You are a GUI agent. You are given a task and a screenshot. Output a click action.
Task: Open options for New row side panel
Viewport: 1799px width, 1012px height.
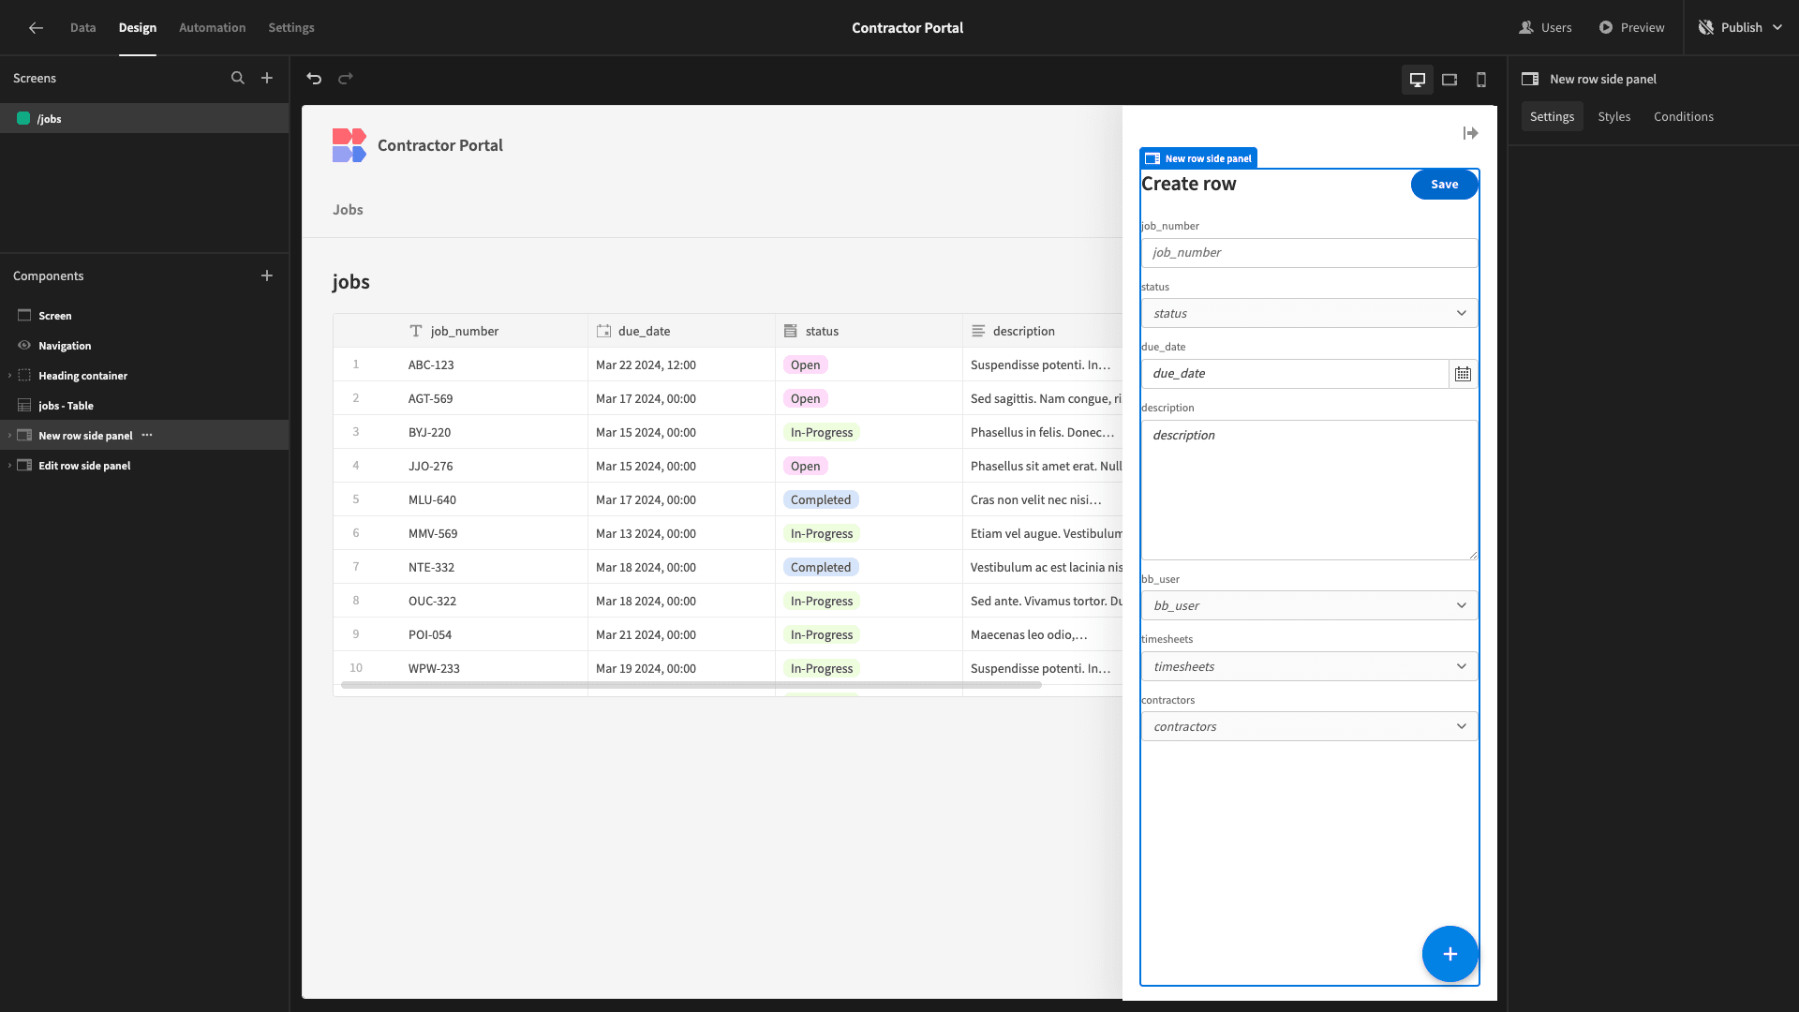(147, 435)
